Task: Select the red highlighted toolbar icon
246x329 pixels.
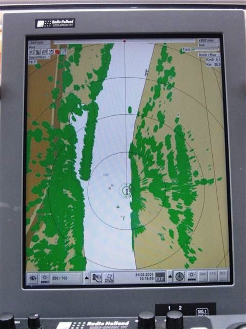Action: coord(57,51)
